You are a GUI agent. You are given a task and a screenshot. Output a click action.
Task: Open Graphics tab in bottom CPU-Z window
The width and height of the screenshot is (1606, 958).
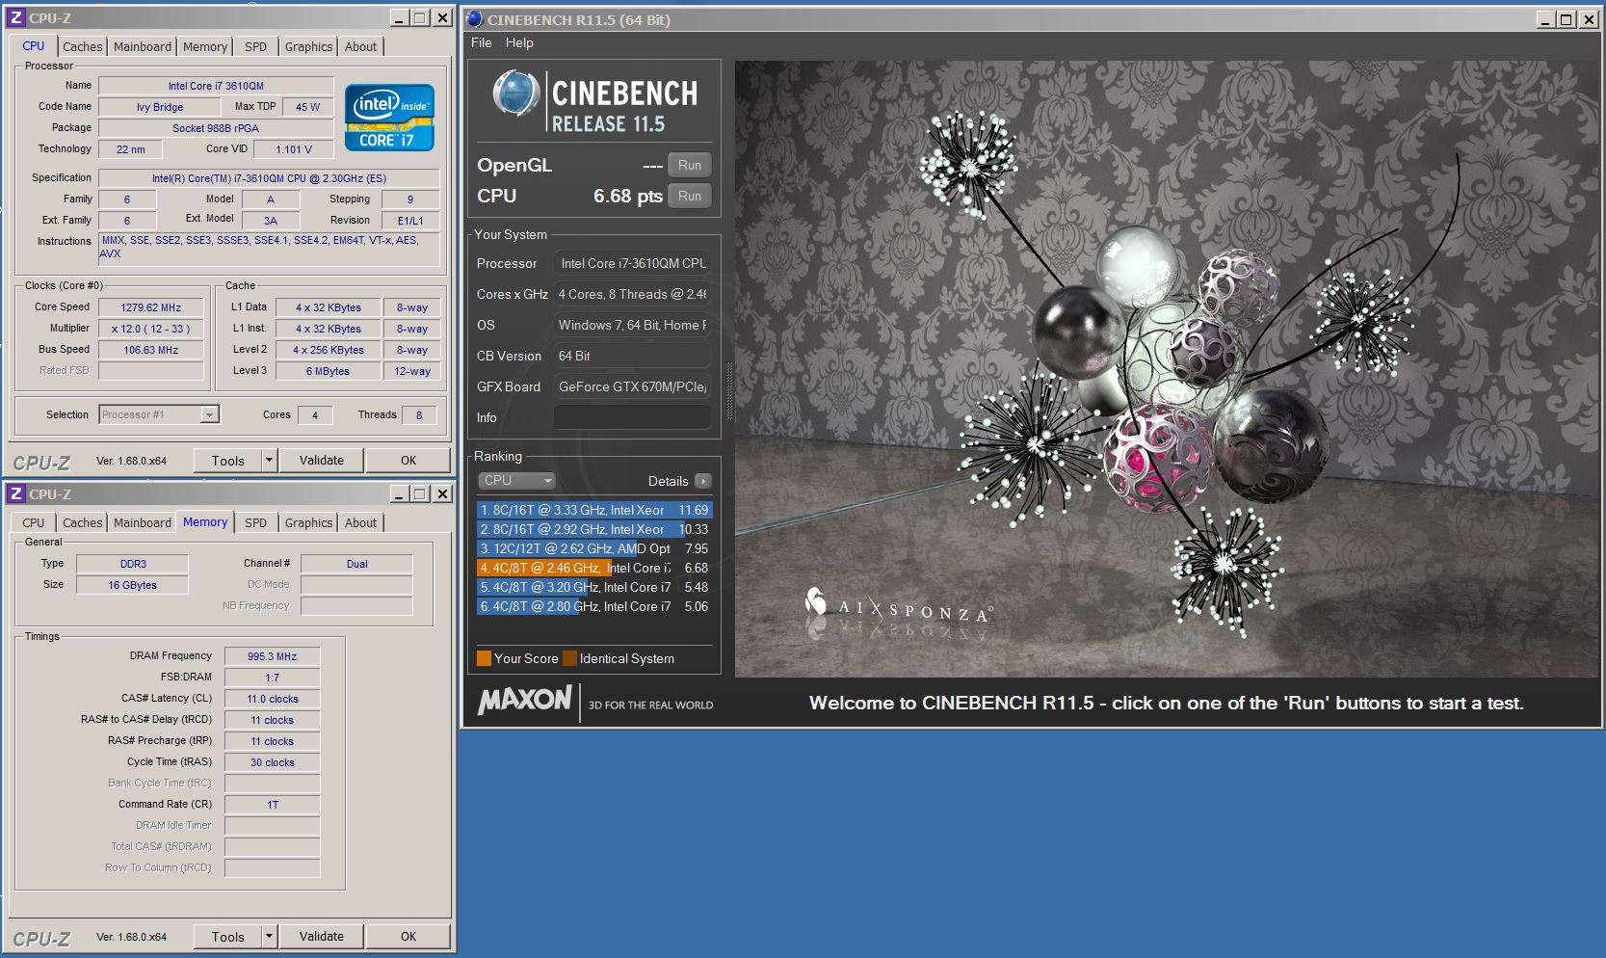[x=308, y=522]
